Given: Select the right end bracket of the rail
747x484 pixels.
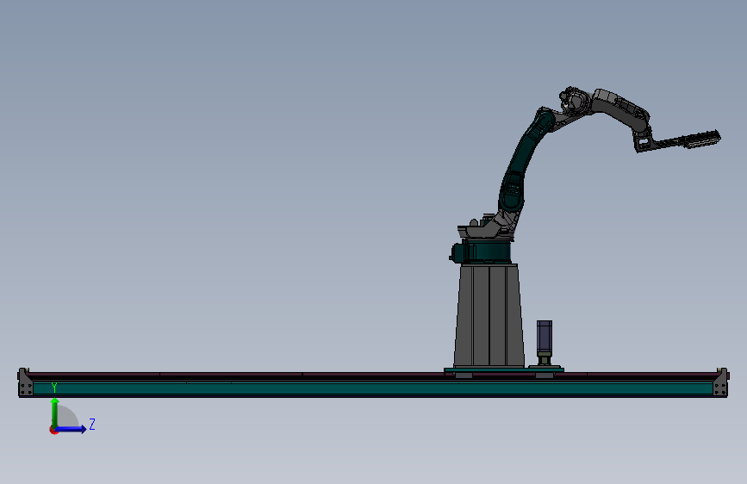Looking at the screenshot, I should 722,382.
